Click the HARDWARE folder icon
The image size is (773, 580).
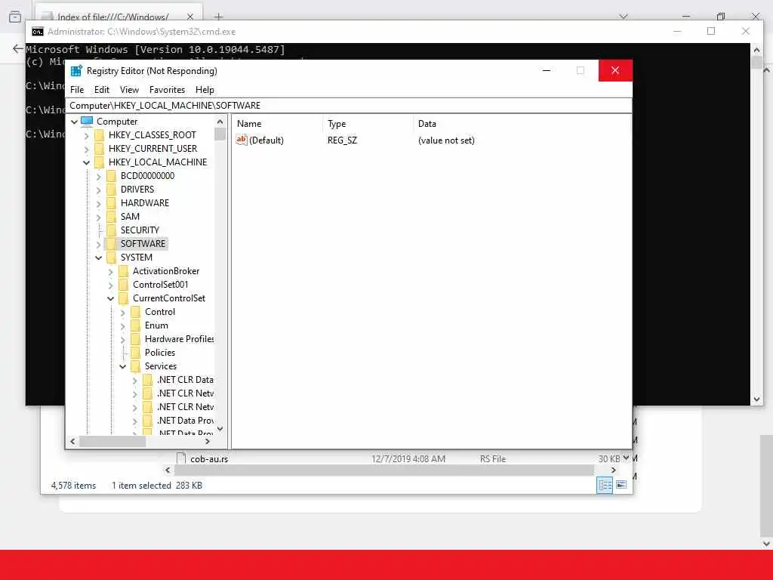[112, 202]
